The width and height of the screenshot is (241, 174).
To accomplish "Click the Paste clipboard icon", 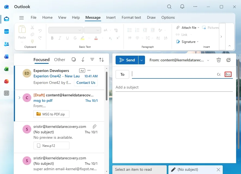I will click(x=22, y=29).
